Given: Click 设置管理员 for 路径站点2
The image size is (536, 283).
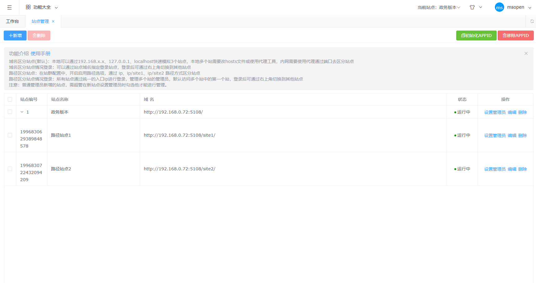Looking at the screenshot, I should [x=495, y=169].
